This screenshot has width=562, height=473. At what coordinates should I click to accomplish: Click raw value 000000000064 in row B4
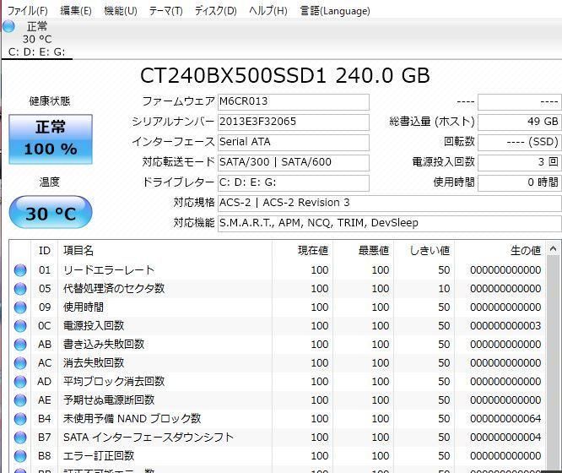coord(505,419)
